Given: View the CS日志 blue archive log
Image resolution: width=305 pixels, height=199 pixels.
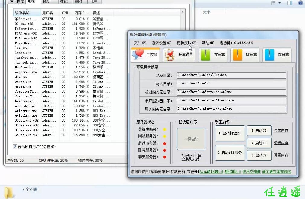Looking at the screenshot, I should [x=277, y=55].
